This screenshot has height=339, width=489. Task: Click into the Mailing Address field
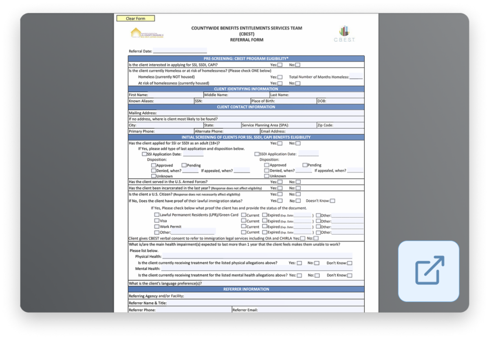[260, 113]
